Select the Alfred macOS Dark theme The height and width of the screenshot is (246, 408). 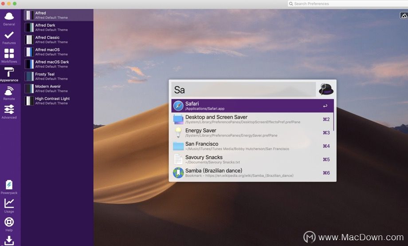[x=59, y=64]
